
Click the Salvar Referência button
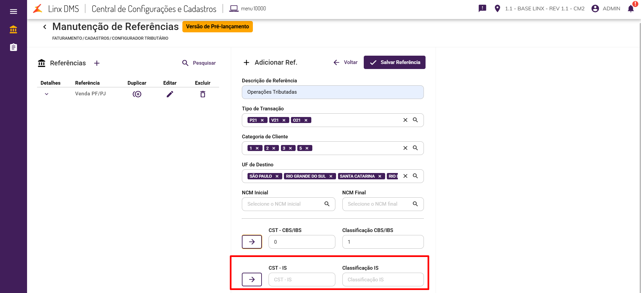pyautogui.click(x=394, y=62)
